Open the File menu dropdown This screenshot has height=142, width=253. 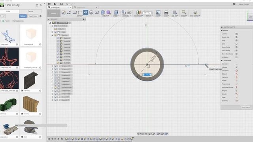pyautogui.click(x=55, y=4)
